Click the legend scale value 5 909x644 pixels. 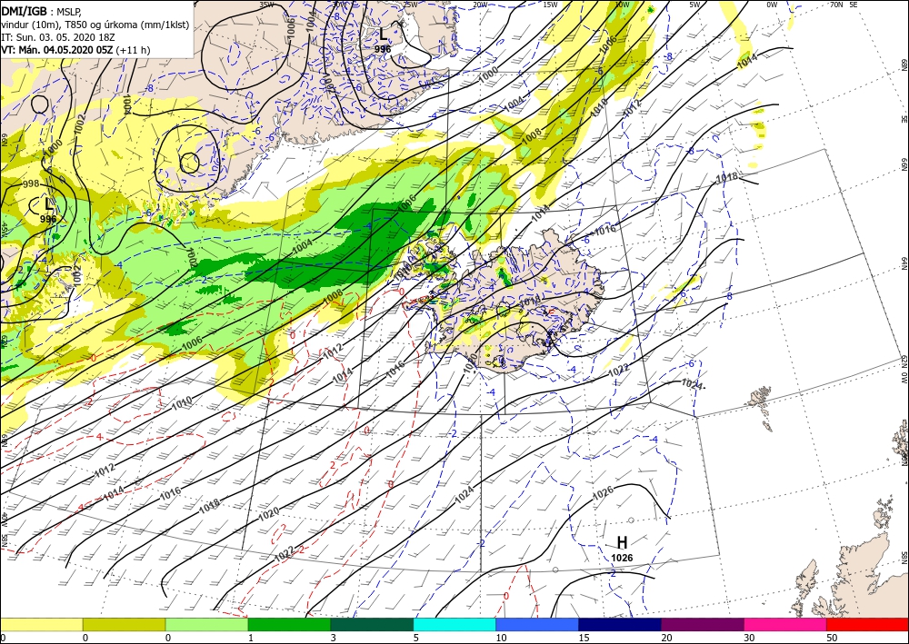click(416, 638)
